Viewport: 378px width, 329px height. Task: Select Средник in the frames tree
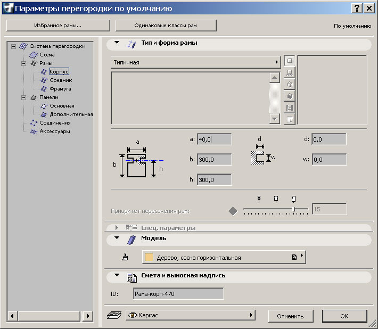(60, 80)
